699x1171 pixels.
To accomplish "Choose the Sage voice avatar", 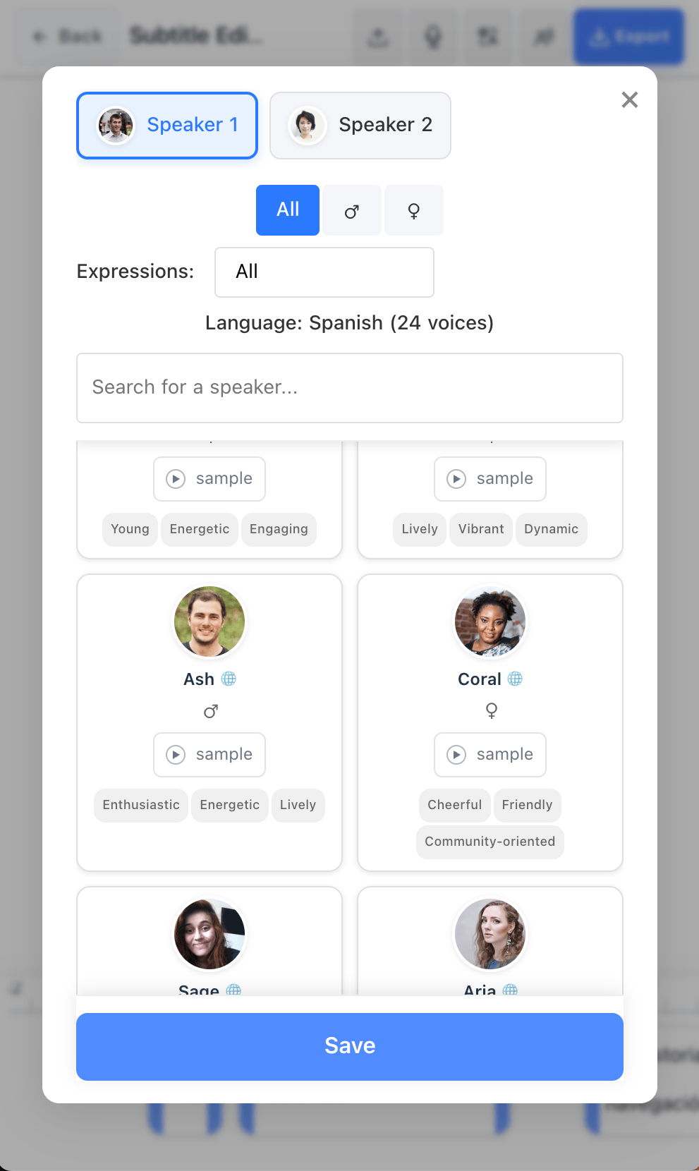I will (x=209, y=934).
